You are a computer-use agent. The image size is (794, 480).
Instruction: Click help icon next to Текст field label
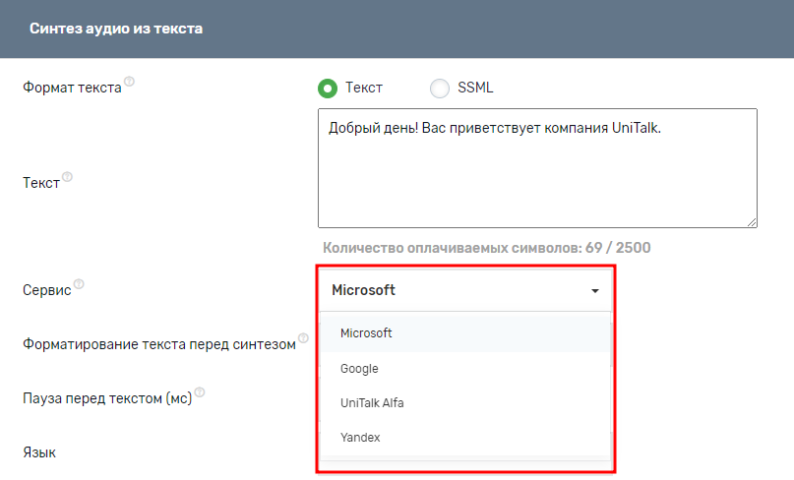click(x=68, y=178)
